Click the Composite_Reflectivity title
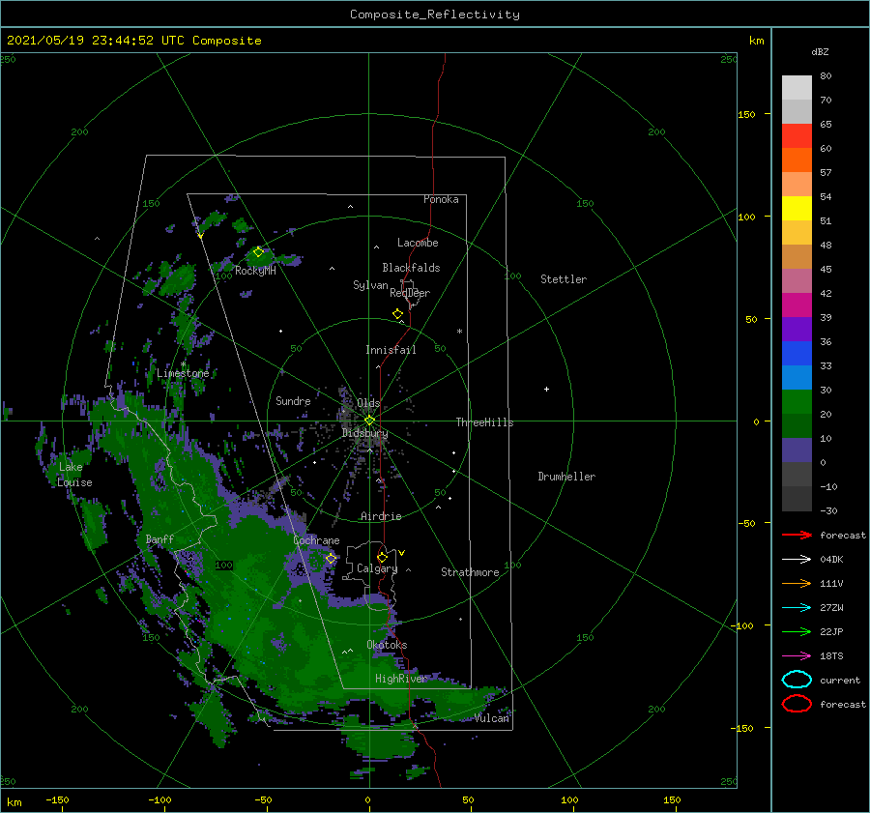870x813 pixels. pyautogui.click(x=435, y=15)
